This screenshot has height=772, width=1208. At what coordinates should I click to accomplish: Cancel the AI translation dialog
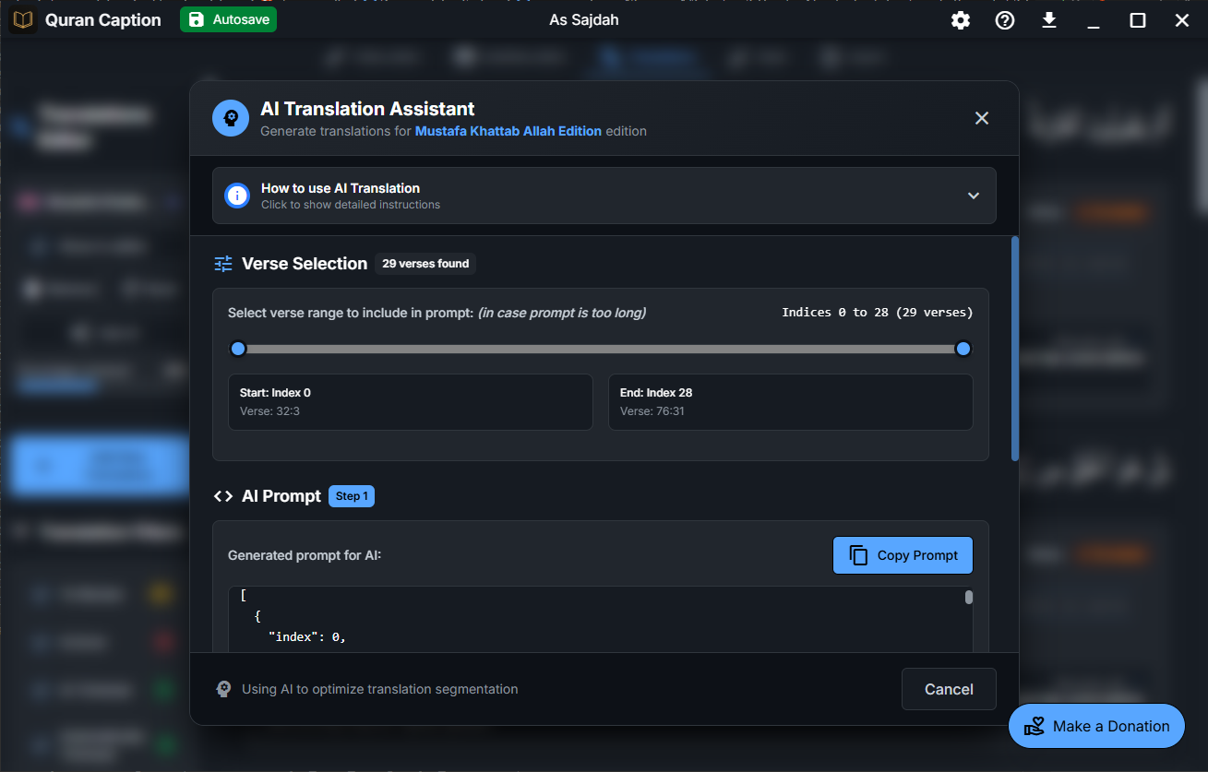949,689
